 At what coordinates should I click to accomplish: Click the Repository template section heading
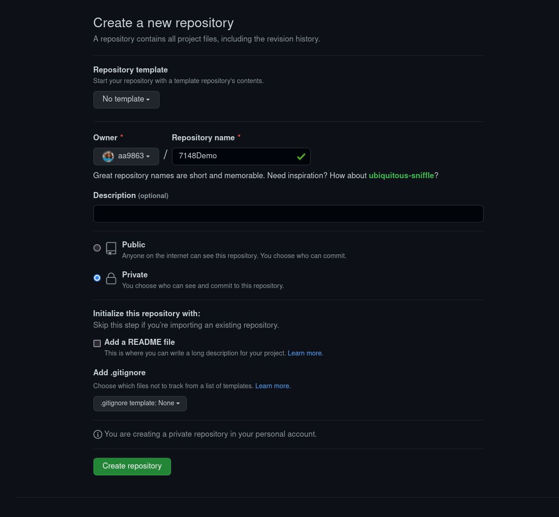point(130,70)
